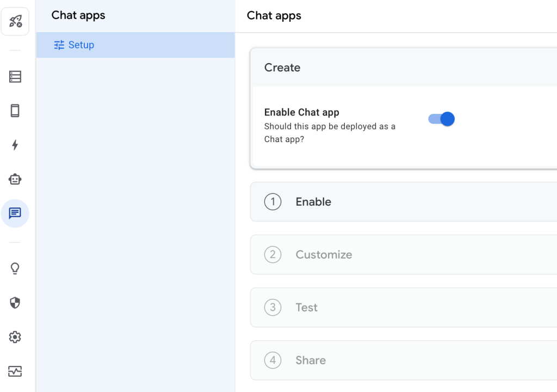Expand the Share step section
The width and height of the screenshot is (557, 392).
pyautogui.click(x=403, y=360)
